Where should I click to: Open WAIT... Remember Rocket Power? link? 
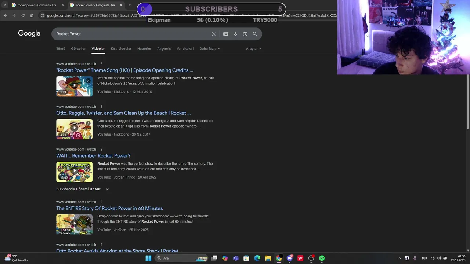pyautogui.click(x=93, y=156)
